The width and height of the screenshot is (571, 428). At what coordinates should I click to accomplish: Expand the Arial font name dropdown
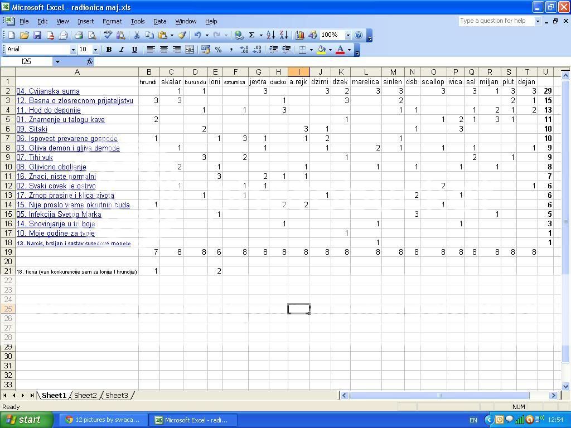point(72,50)
